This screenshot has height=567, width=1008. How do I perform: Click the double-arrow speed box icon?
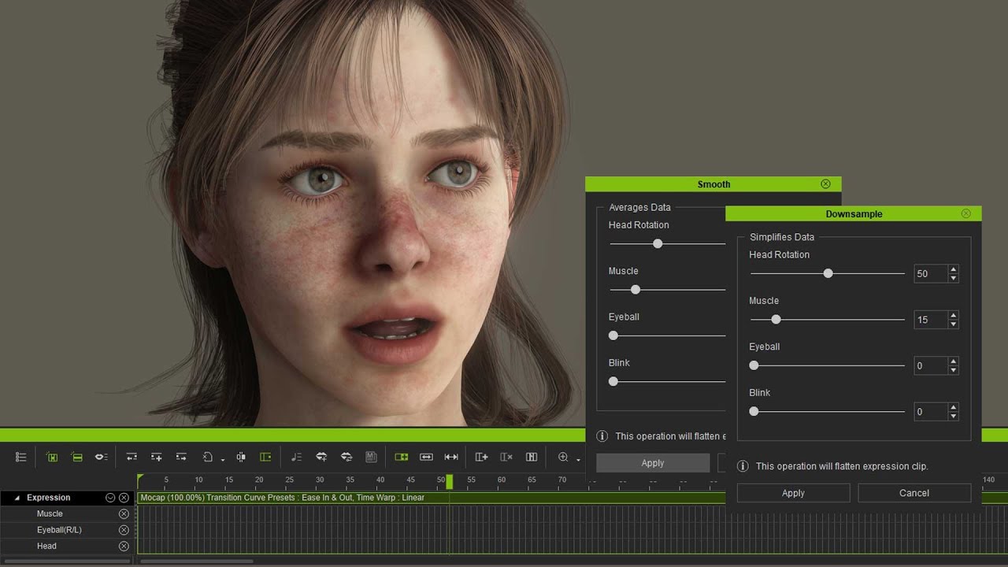click(426, 457)
